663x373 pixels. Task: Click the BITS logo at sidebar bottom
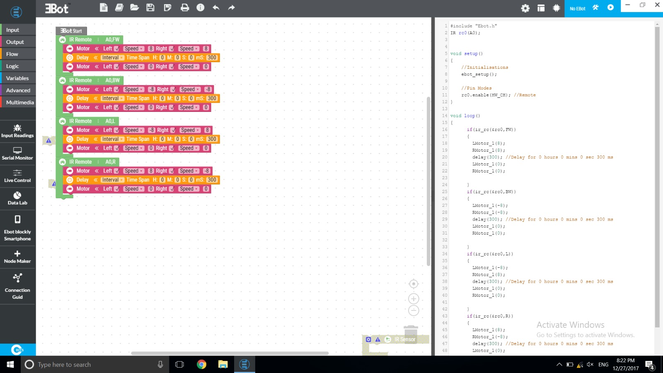tap(17, 350)
